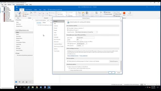This screenshot has width=161, height=91.
Task: Open navigation bar more options ellipsis
Action: click(x=30, y=82)
